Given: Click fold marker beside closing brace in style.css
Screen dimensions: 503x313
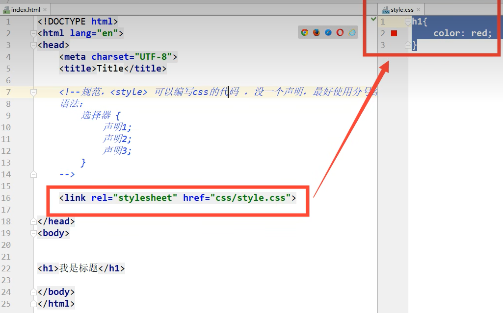Looking at the screenshot, I should 408,45.
